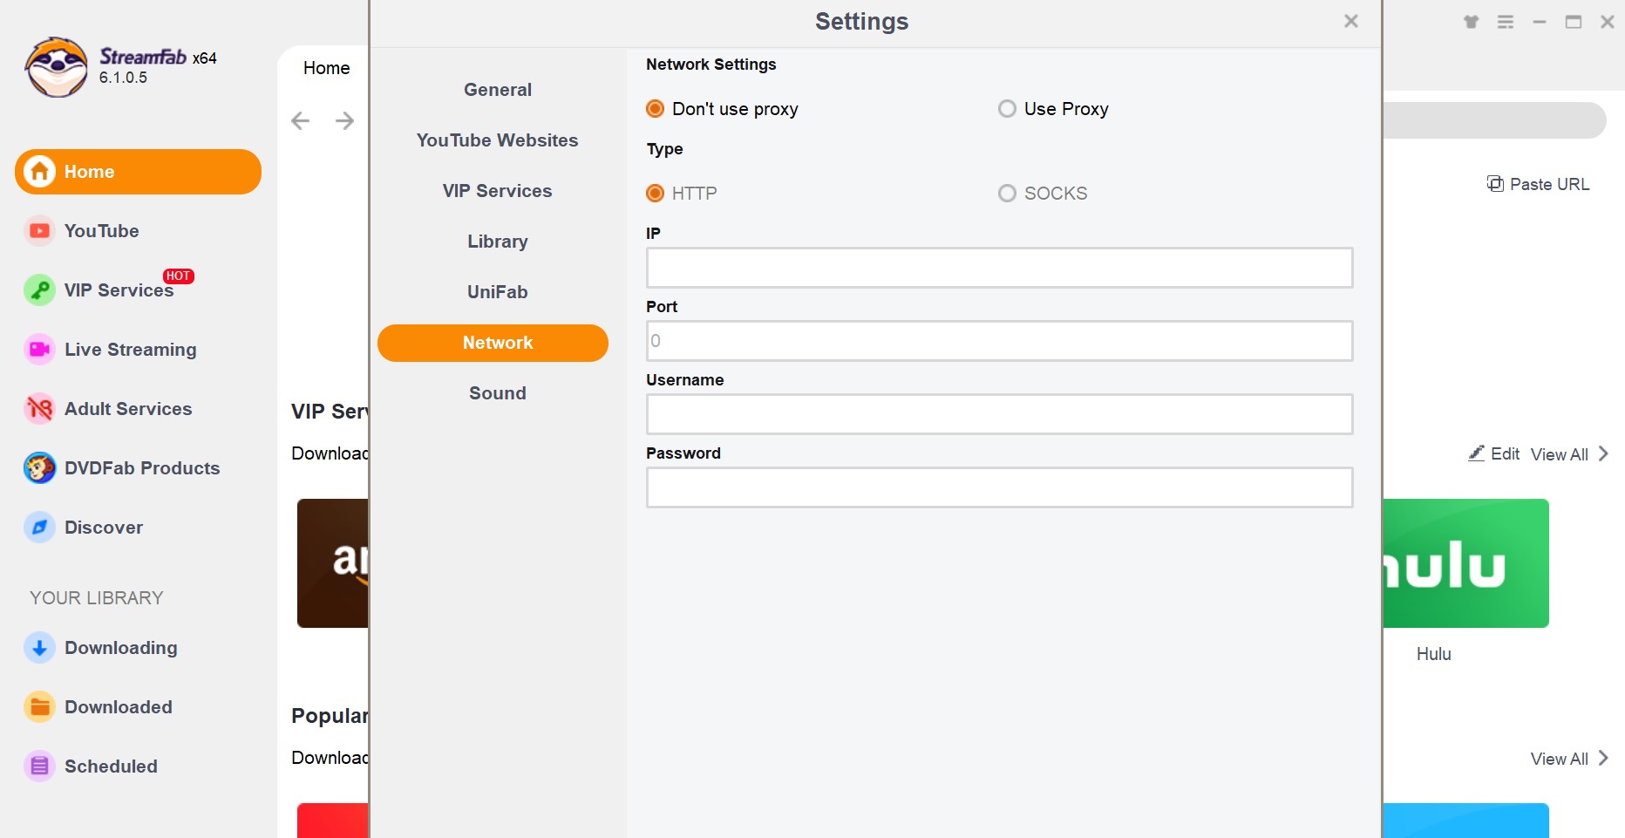Image resolution: width=1625 pixels, height=838 pixels.
Task: Focus the Port input field
Action: tap(999, 341)
